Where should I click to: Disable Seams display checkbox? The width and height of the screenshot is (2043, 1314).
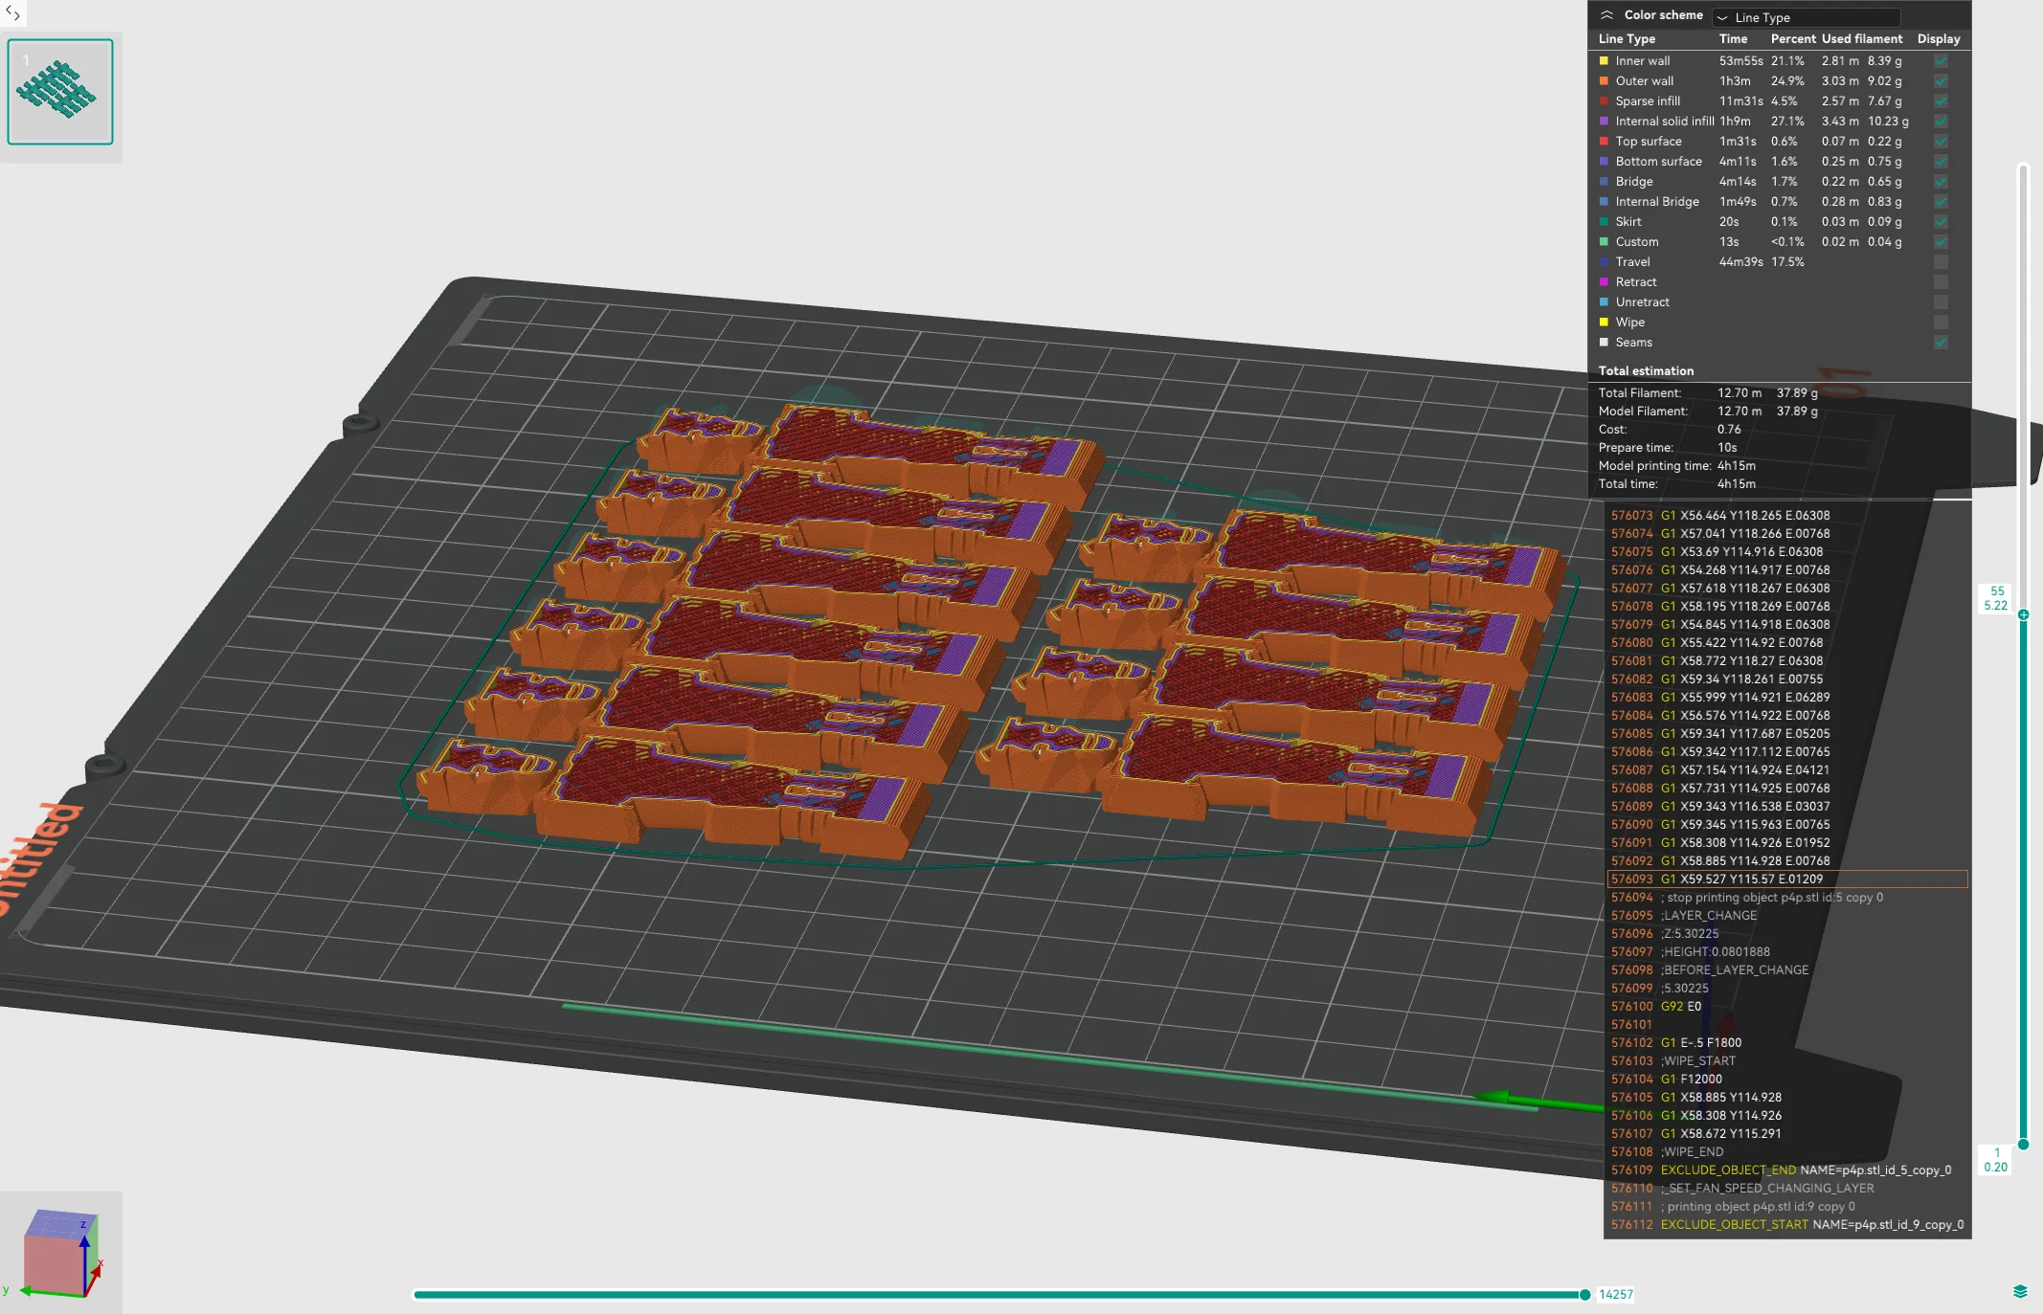point(1941,343)
